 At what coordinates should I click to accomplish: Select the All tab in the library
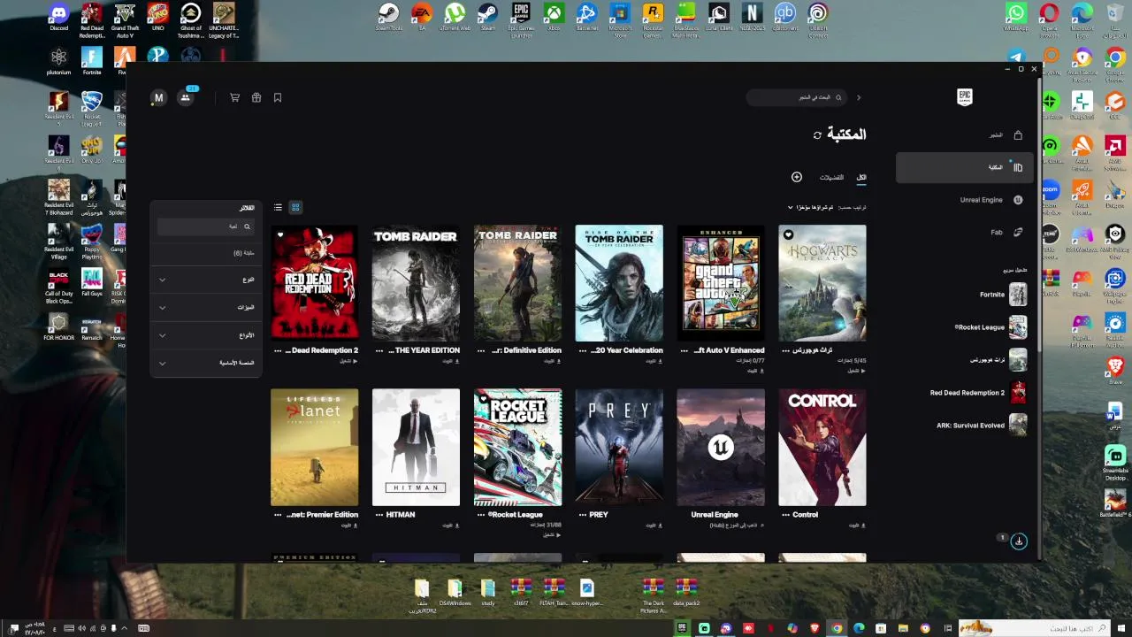pos(861,177)
